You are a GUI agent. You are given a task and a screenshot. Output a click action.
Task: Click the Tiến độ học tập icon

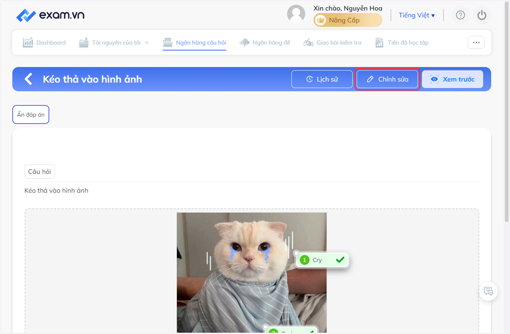(x=380, y=42)
